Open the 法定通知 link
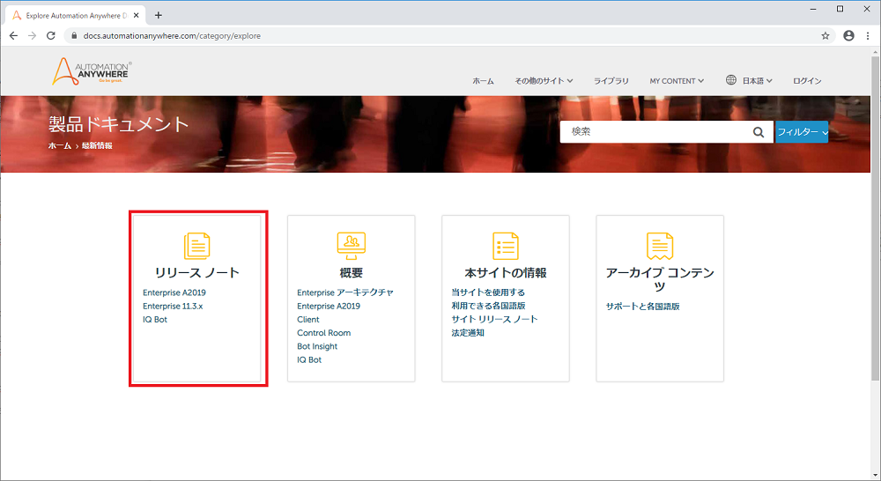Viewport: 881px width, 481px height. click(468, 333)
